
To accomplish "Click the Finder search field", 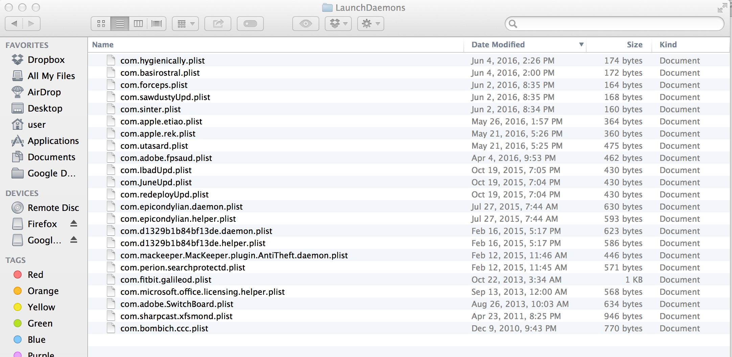I will [x=615, y=24].
